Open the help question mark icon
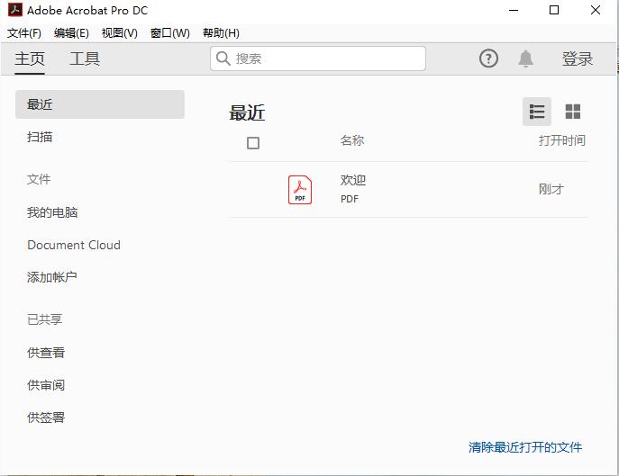Screen dimensions: 619x476 (x=488, y=58)
